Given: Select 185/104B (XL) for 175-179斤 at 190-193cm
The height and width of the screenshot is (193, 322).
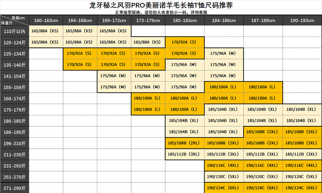Looking at the screenshot, I should [x=302, y=109].
